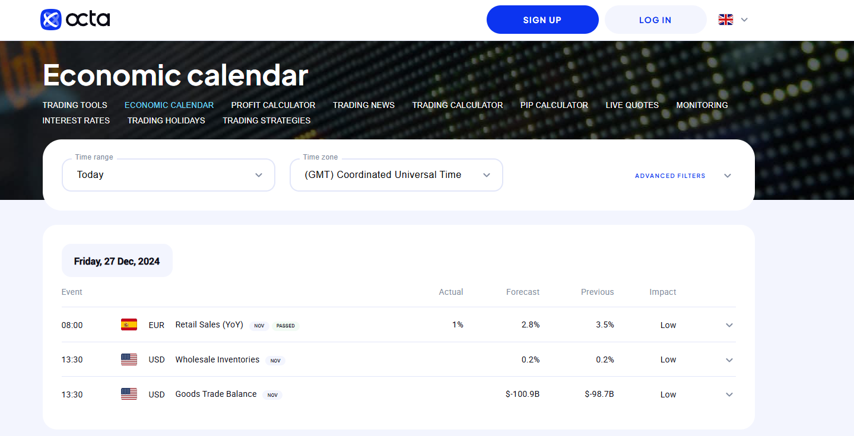Open Profit Calculator menu item
Viewport: 854px width, 436px height.
tap(273, 105)
